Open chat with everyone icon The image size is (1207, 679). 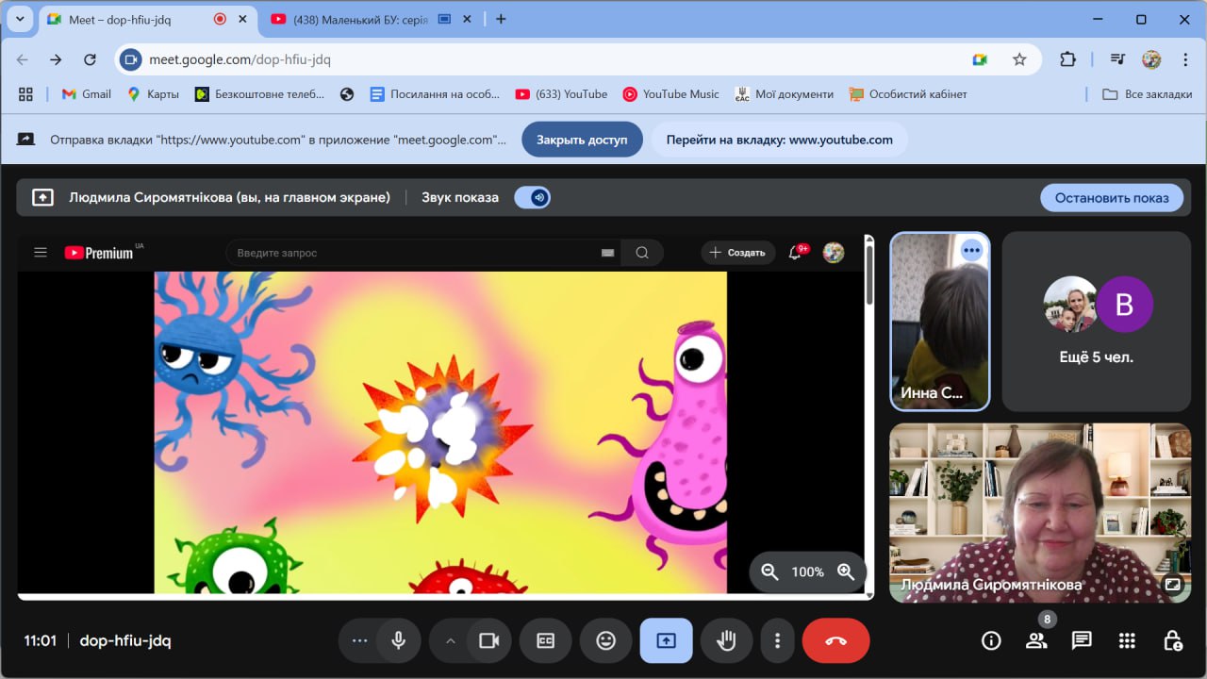1082,640
